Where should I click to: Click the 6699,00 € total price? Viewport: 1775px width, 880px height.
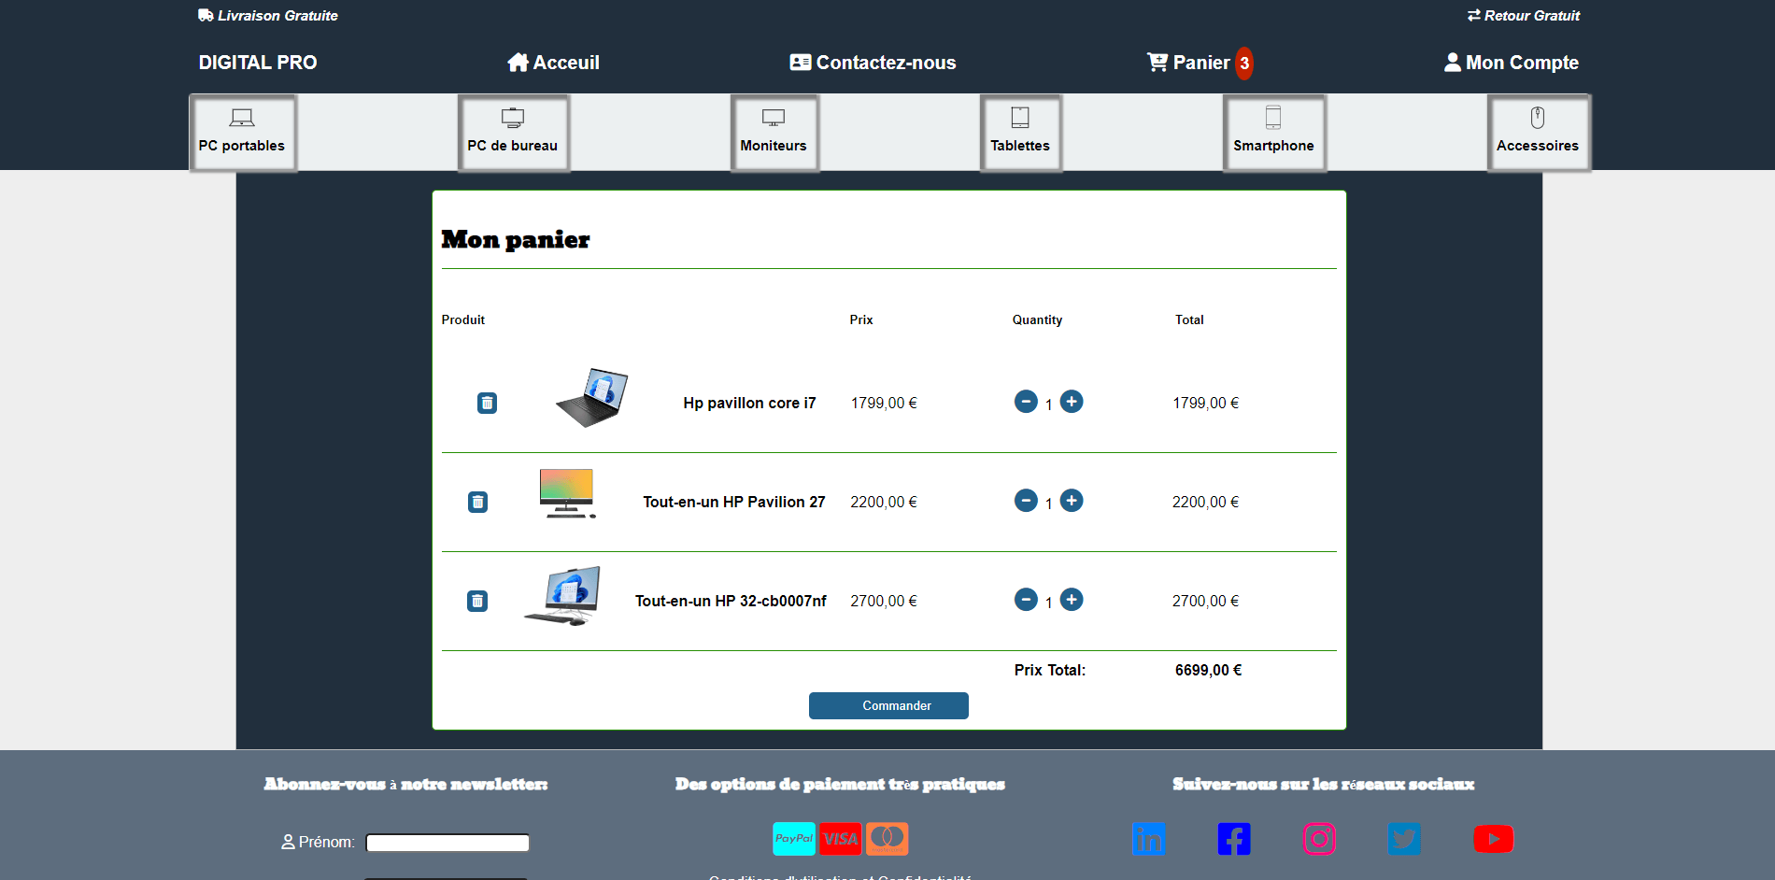tap(1208, 670)
